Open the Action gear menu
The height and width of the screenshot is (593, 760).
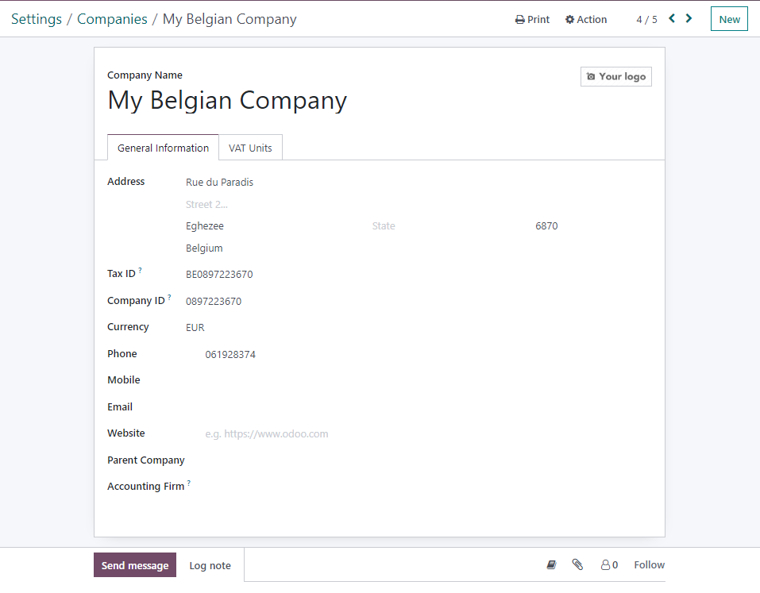tap(586, 19)
